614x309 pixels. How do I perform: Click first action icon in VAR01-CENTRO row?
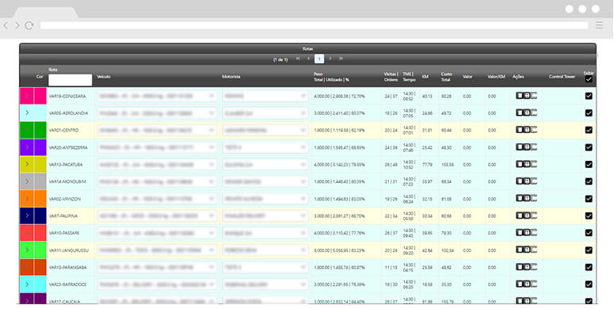(x=519, y=130)
